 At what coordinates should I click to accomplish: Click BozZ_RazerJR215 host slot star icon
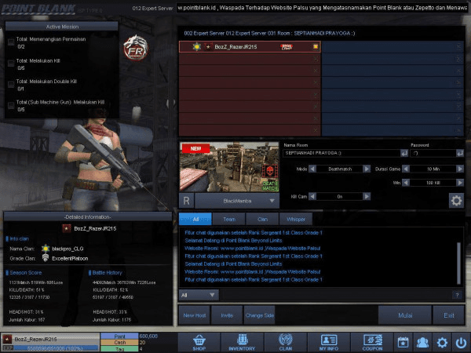208,47
